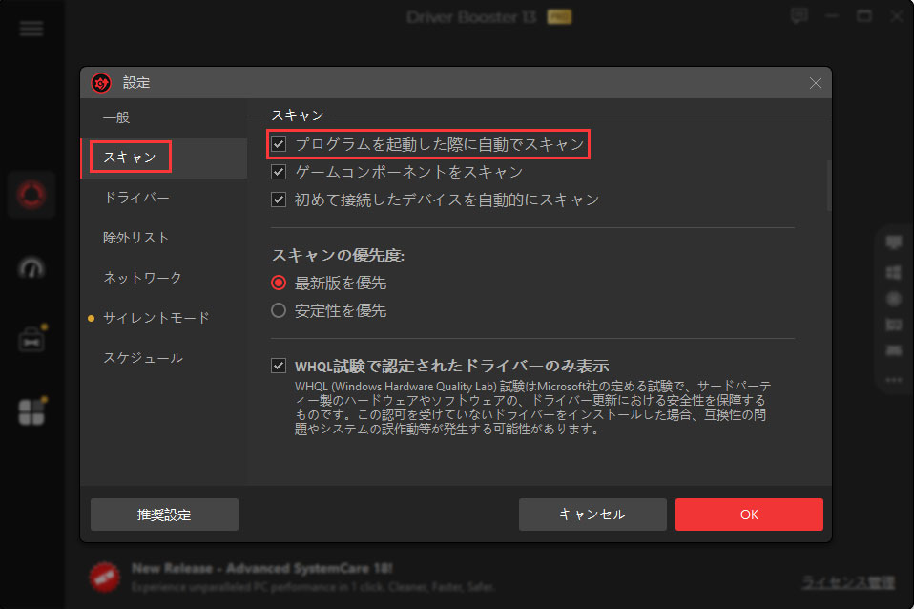This screenshot has height=609, width=914.
Task: Toggle WHQL試験で認定されたドライバーのみ表示 checkbox
Action: pos(279,366)
